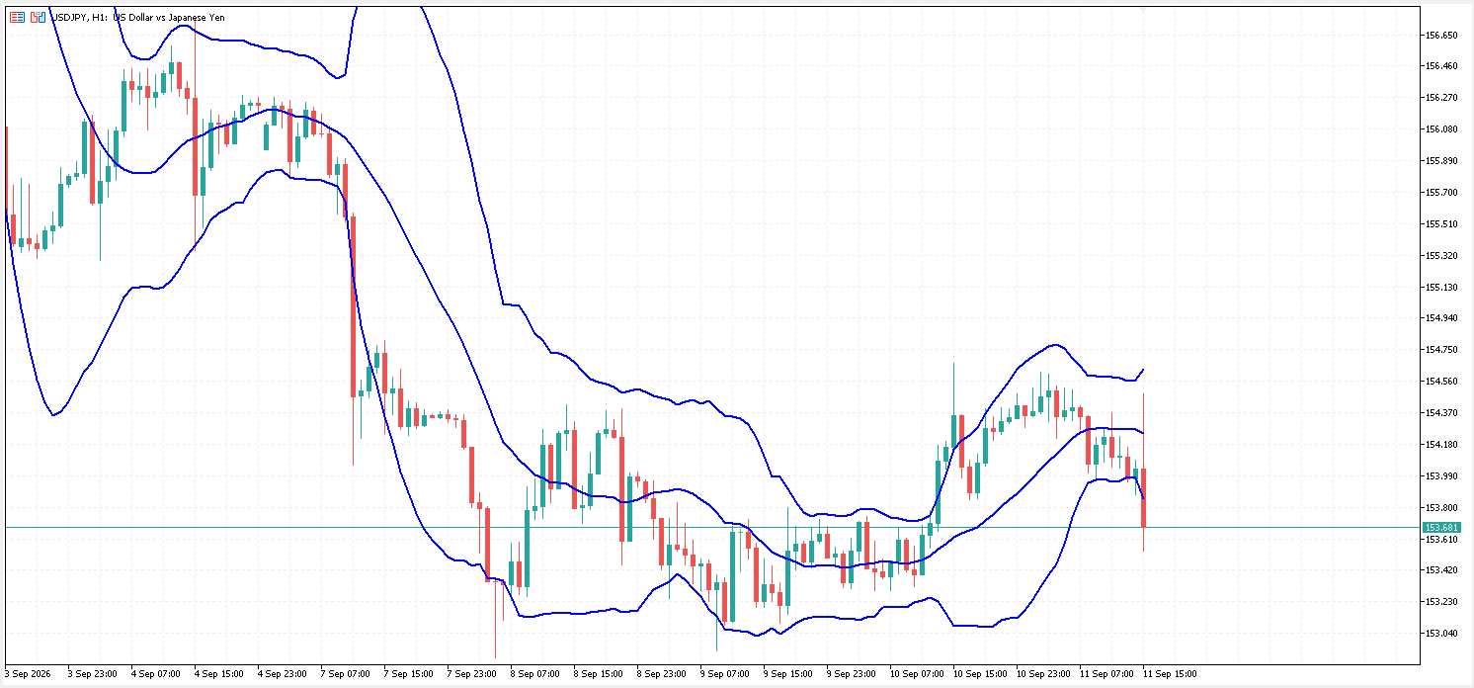
Task: Click the '11 Sep 15:00' time label
Action: (x=1170, y=674)
